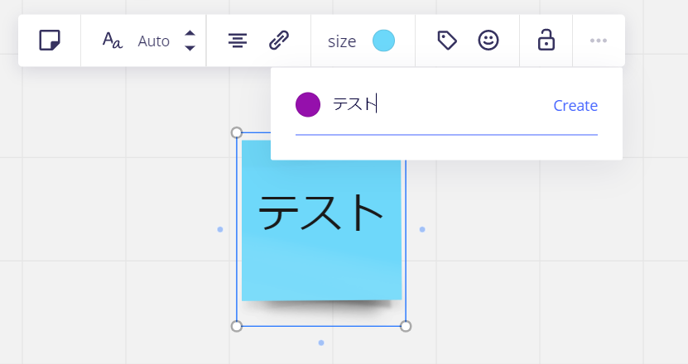This screenshot has height=364, width=688.
Task: Click the right-side connection dot
Action: coord(422,229)
